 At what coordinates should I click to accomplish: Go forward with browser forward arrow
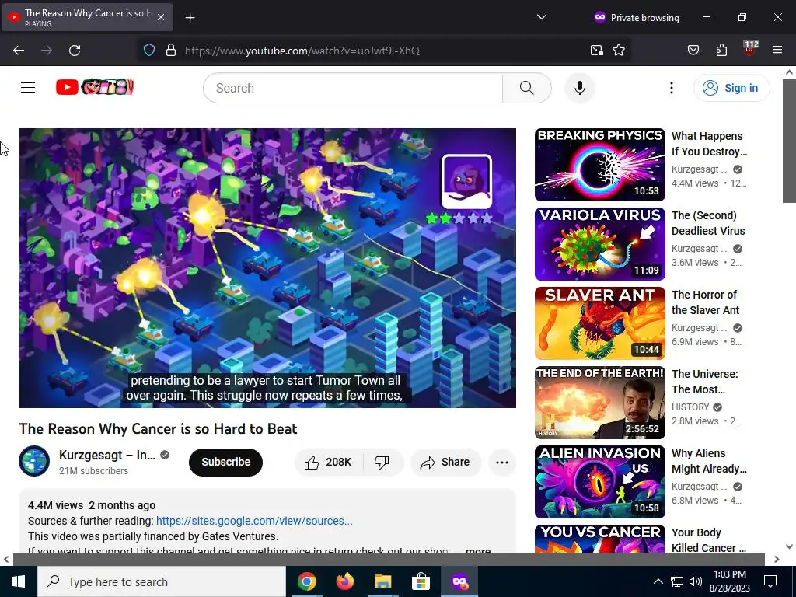[x=47, y=51]
